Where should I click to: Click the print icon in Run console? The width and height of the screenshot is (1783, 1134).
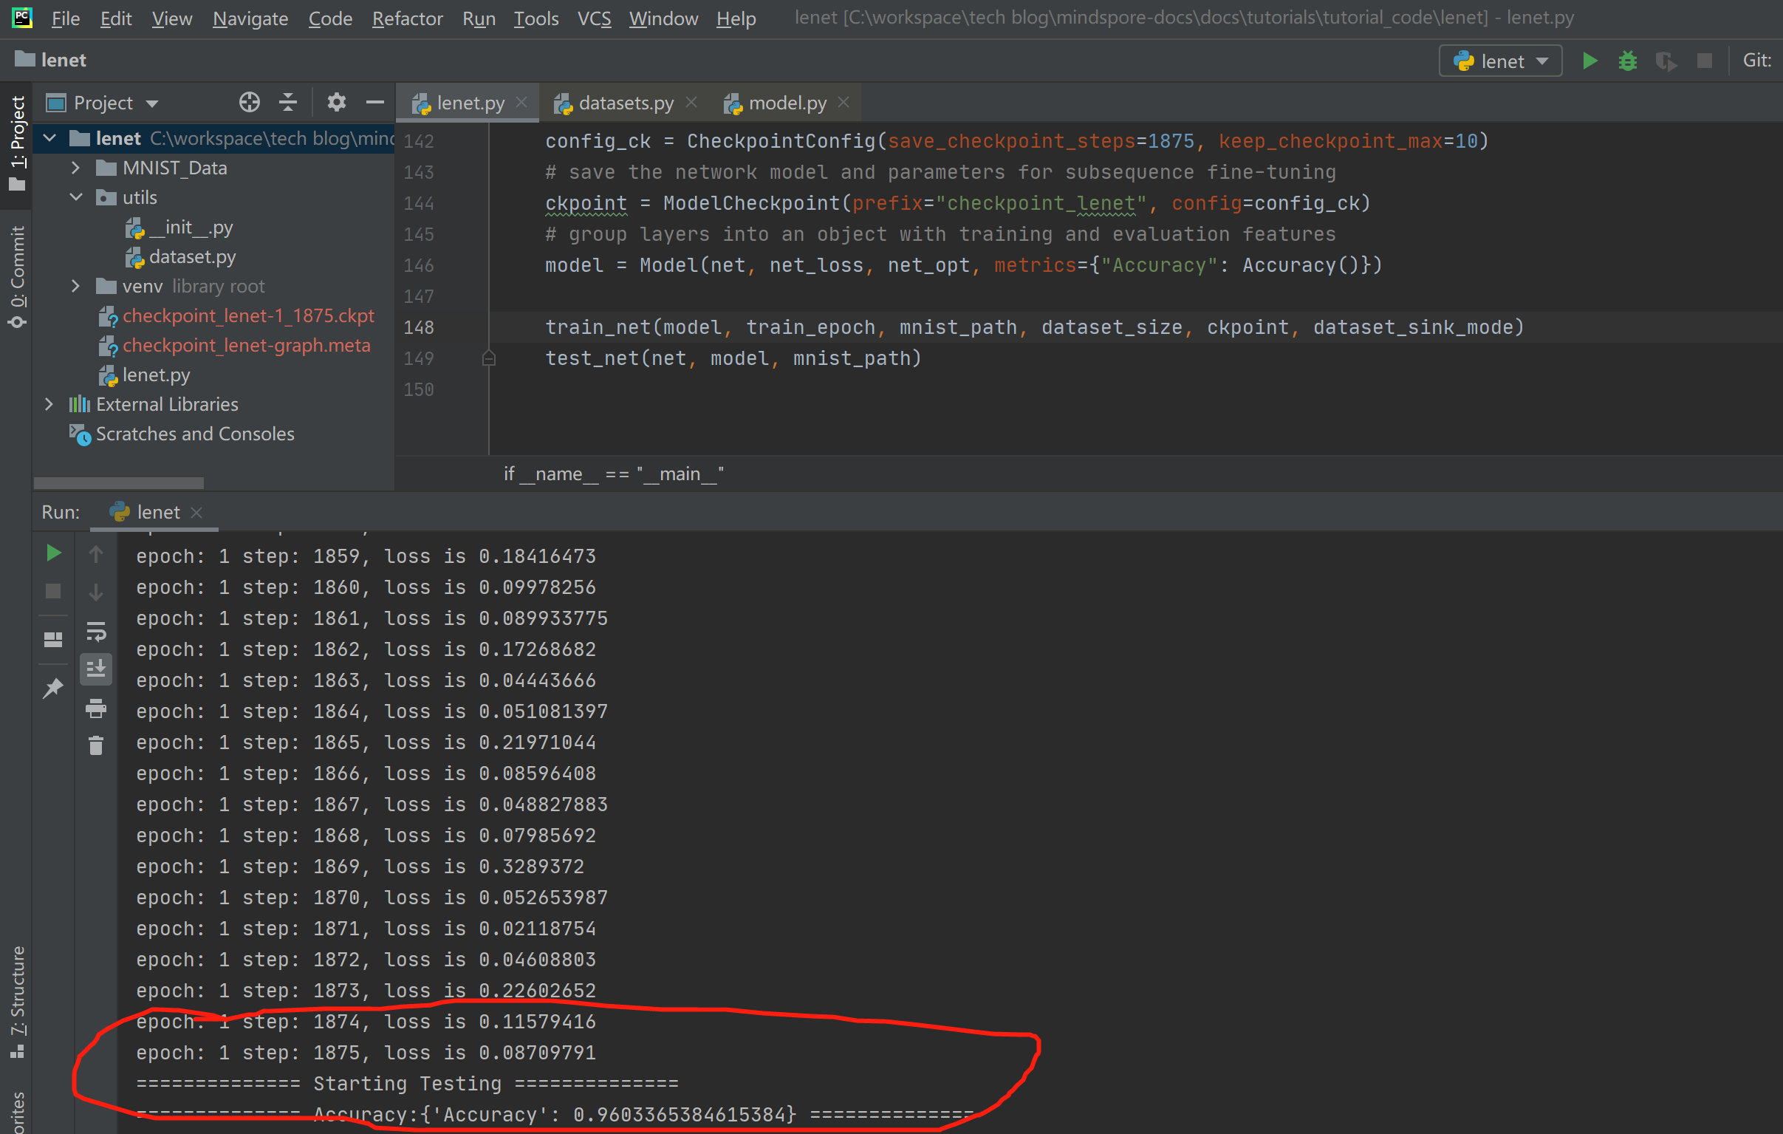pyautogui.click(x=96, y=709)
